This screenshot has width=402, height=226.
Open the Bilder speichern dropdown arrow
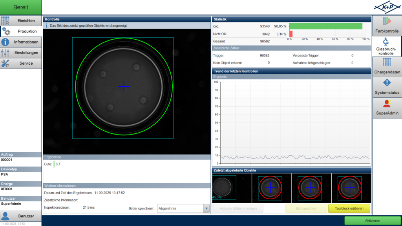pos(206,208)
